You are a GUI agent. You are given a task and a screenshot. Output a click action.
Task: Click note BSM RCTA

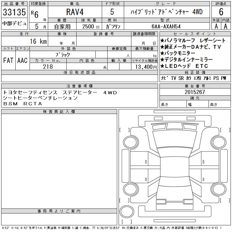tap(23, 104)
